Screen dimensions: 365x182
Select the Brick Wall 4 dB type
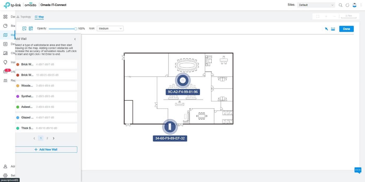pyautogui.click(x=46, y=64)
